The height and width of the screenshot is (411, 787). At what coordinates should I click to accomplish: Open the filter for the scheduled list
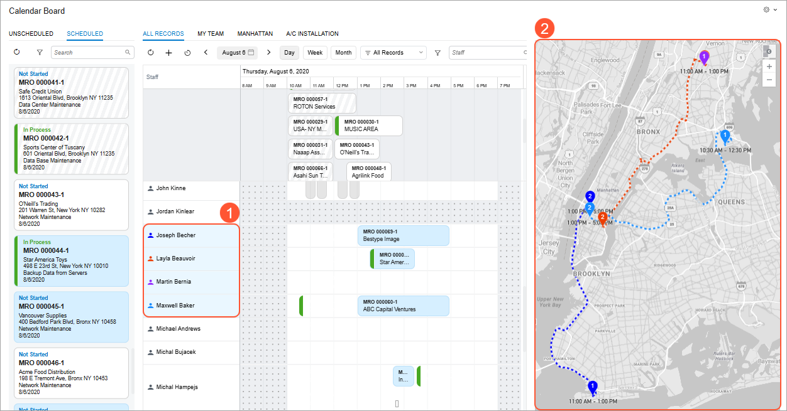tap(40, 53)
